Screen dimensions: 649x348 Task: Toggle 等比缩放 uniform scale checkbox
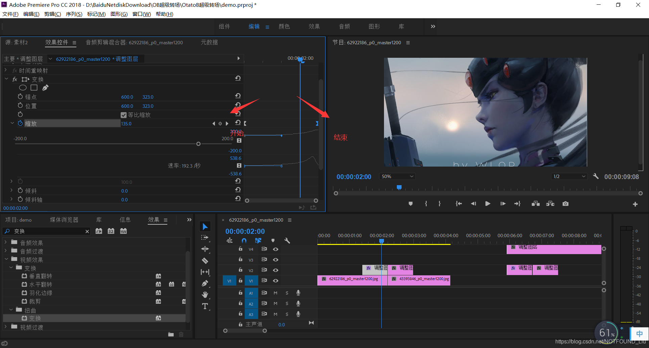pyautogui.click(x=124, y=115)
